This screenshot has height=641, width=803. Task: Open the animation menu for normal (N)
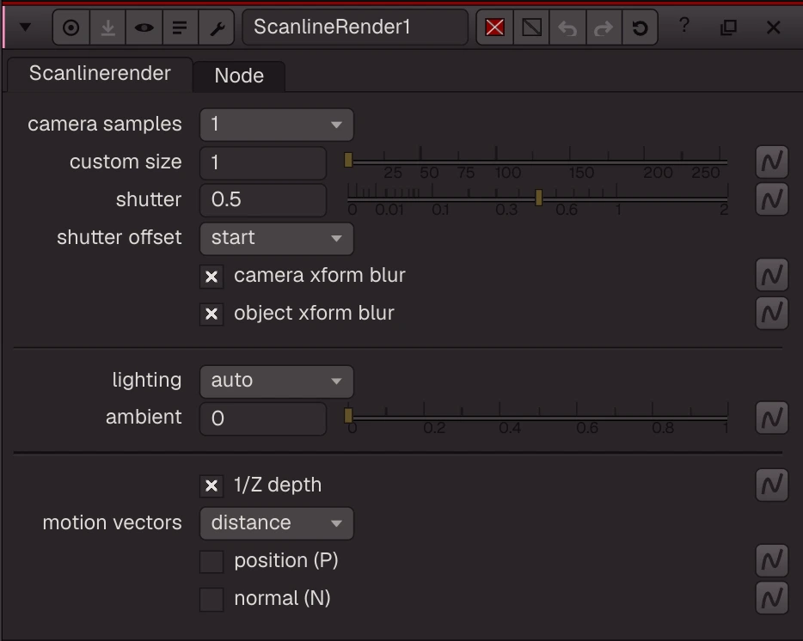(x=772, y=597)
